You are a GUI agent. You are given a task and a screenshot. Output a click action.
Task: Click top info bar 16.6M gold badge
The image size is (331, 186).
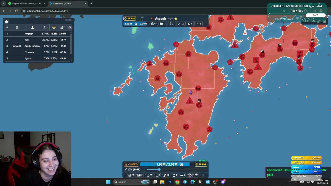tap(130, 19)
